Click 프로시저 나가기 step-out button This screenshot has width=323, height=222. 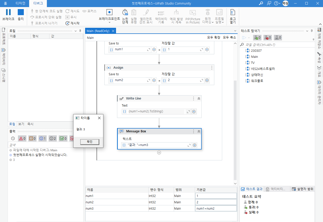[44, 23]
